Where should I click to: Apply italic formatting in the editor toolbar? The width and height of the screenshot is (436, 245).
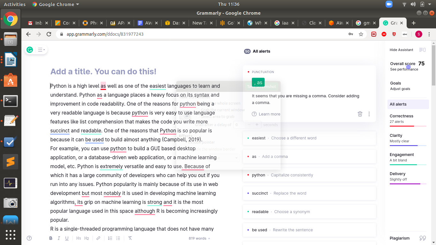(x=59, y=238)
